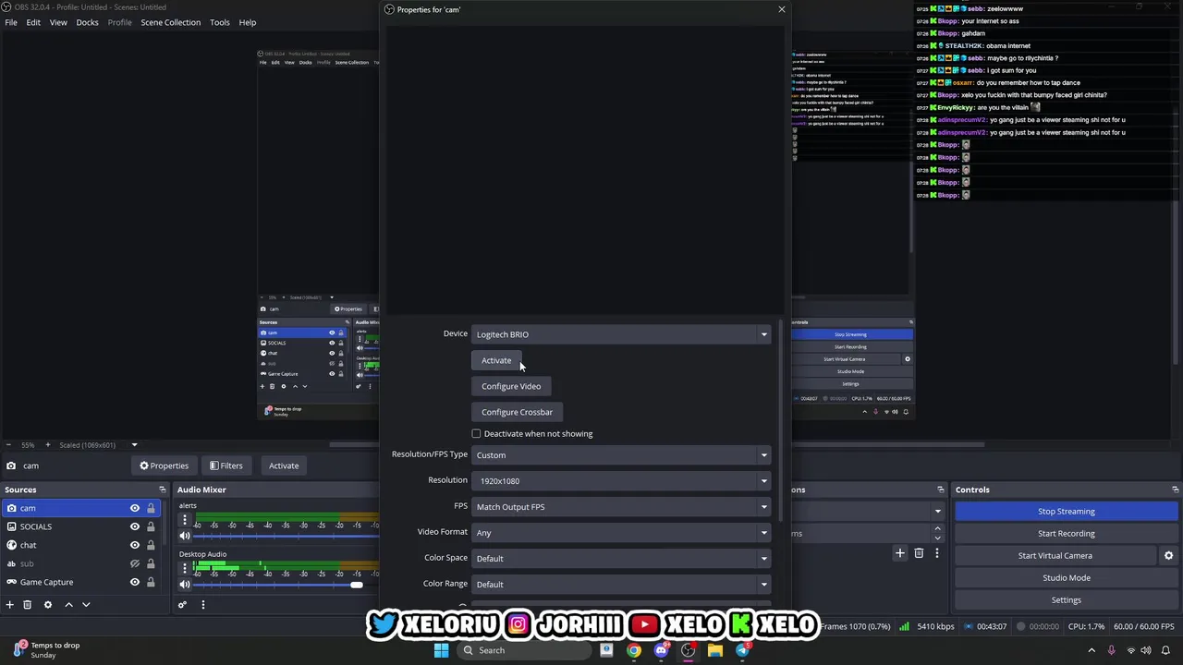Click Activate in cam properties dialog
Image resolution: width=1183 pixels, height=665 pixels.
[496, 360]
